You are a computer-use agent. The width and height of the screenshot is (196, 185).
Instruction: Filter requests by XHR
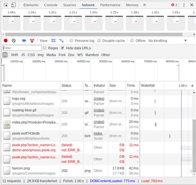(14, 55)
